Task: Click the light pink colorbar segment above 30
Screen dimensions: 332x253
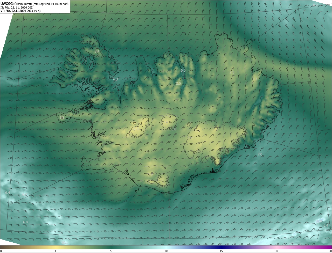Action: 276,247
